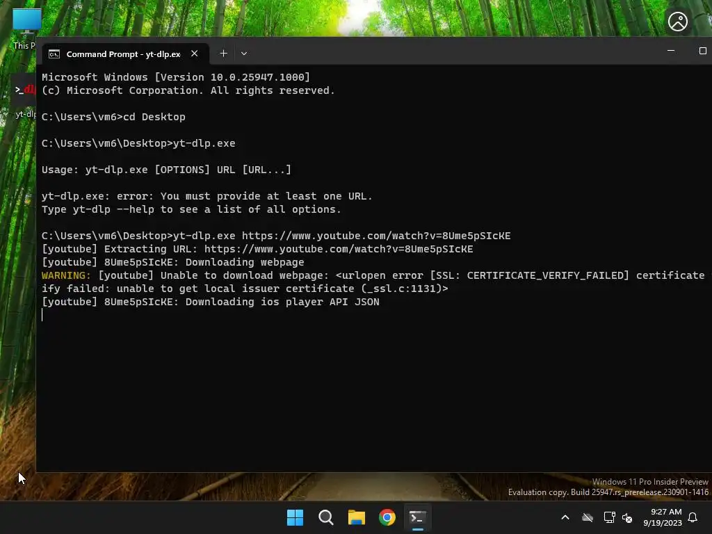Screen dimensions: 712x534
Task: Click 'Microsoft Windows [Version 10.0.25947.1000]' line
Action: point(176,76)
